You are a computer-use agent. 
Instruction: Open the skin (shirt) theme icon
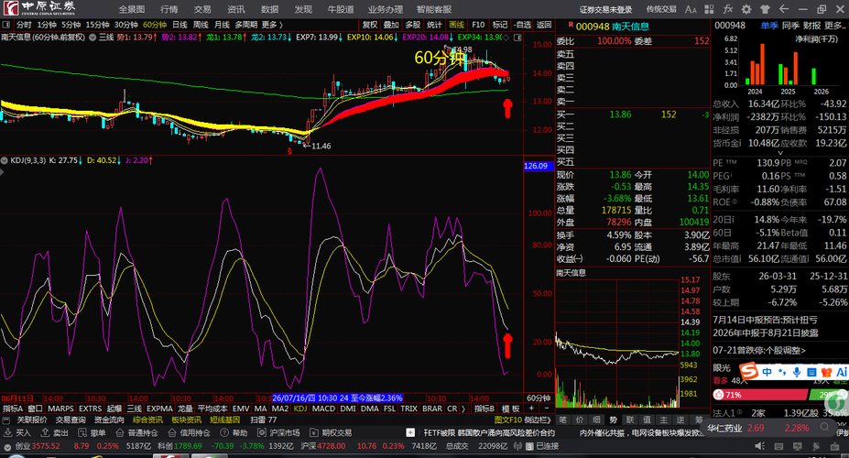click(x=765, y=9)
